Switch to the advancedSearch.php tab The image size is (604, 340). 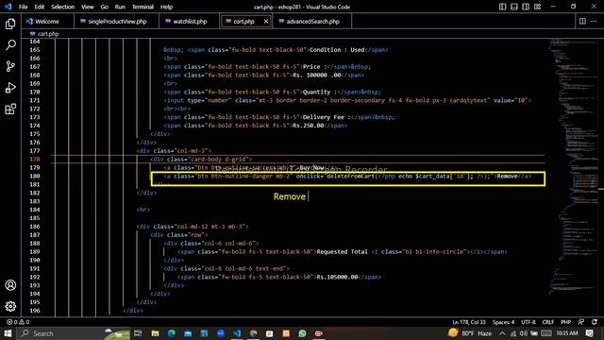pos(312,21)
